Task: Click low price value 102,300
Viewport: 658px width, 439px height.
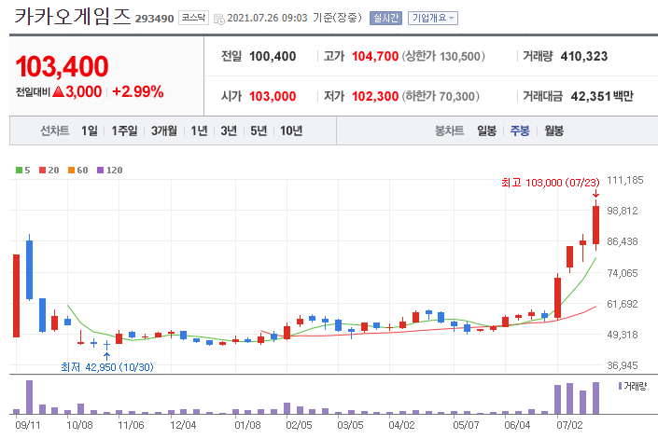Action: pyautogui.click(x=375, y=96)
